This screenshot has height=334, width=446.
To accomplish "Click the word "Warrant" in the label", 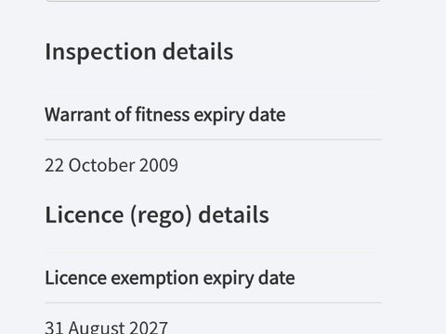I will pyautogui.click(x=77, y=115).
